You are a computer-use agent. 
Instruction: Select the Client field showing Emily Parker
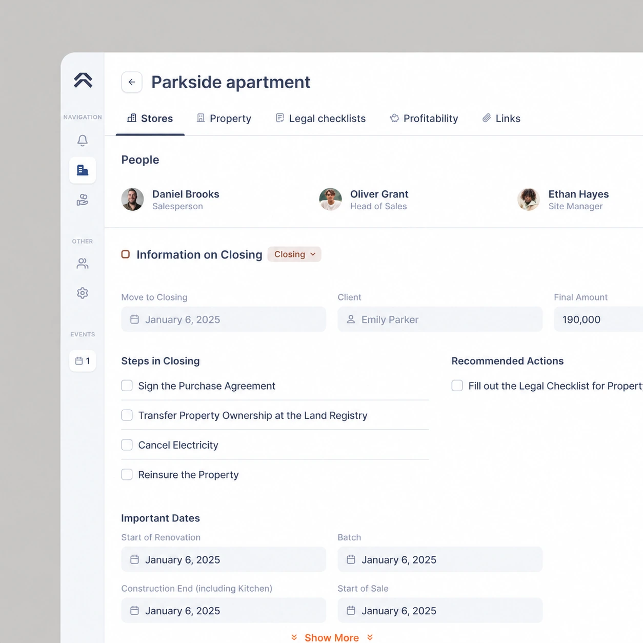[x=440, y=319]
